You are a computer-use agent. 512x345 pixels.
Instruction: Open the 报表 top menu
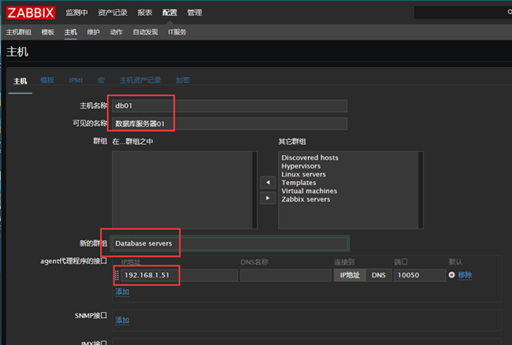145,13
